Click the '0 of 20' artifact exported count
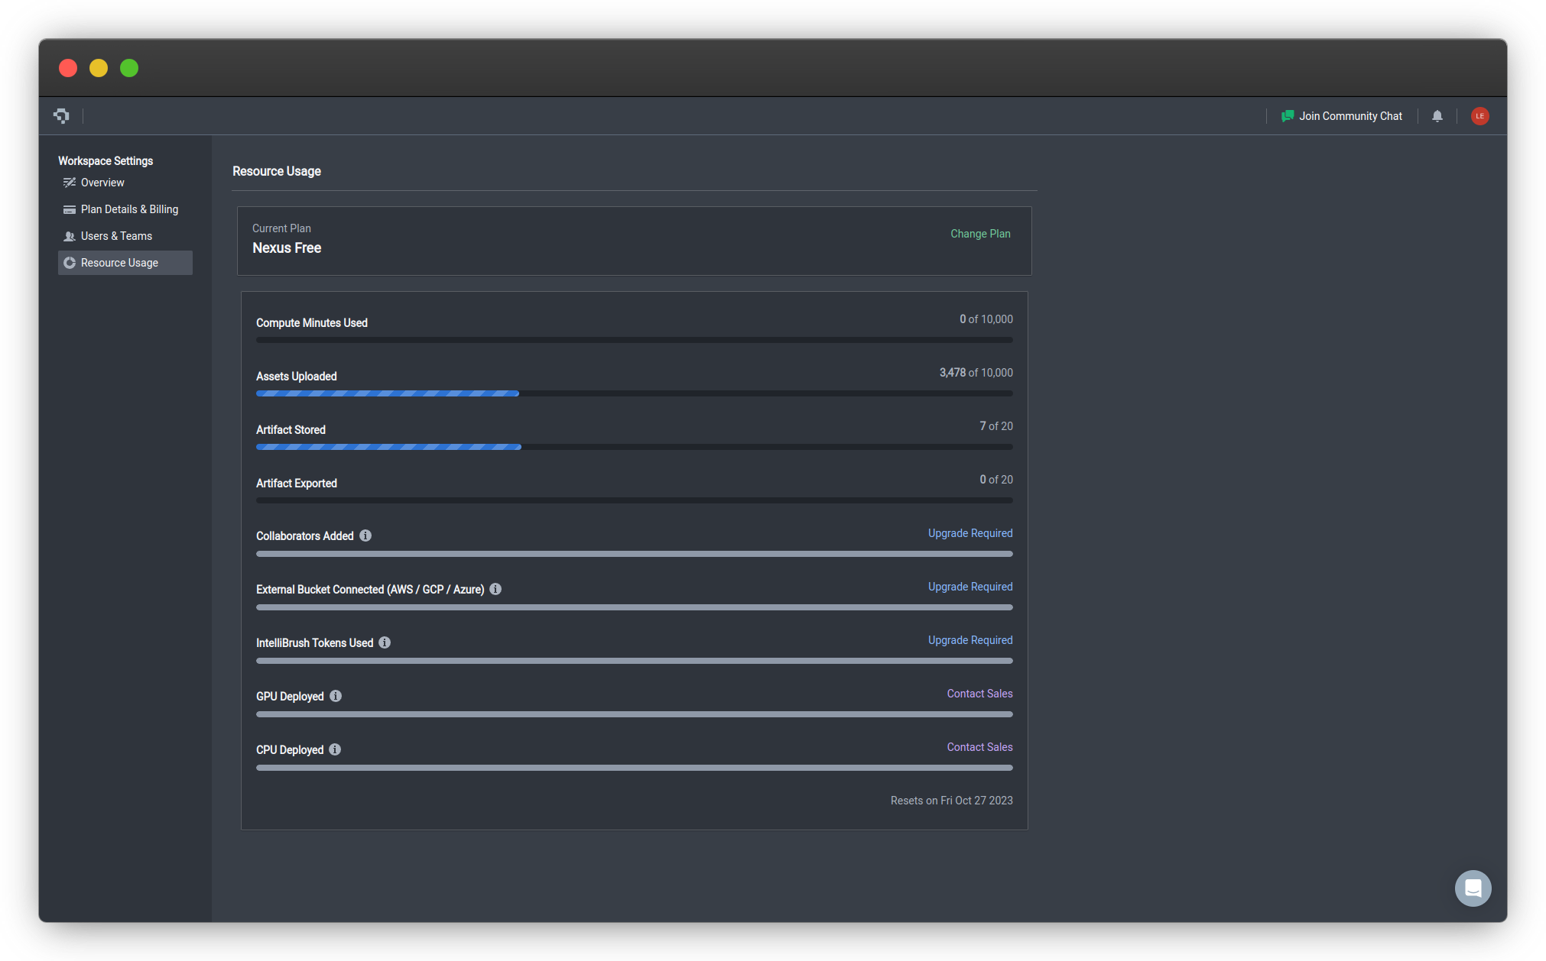The height and width of the screenshot is (961, 1546). click(x=996, y=480)
